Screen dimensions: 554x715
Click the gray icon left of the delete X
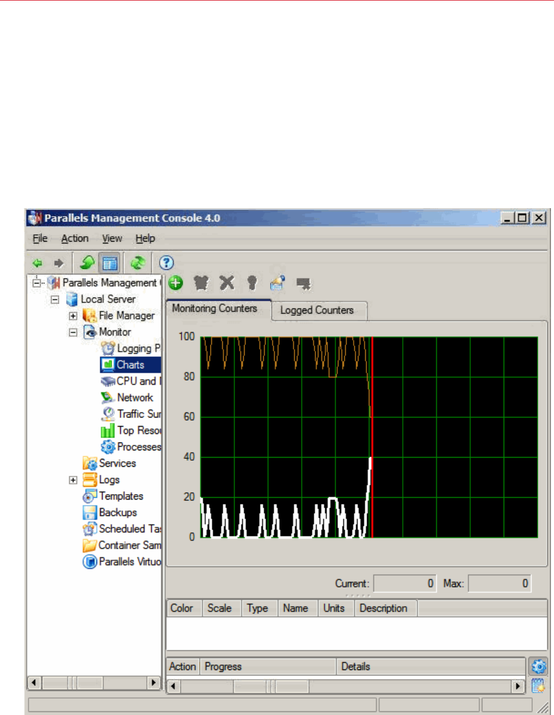[201, 283]
